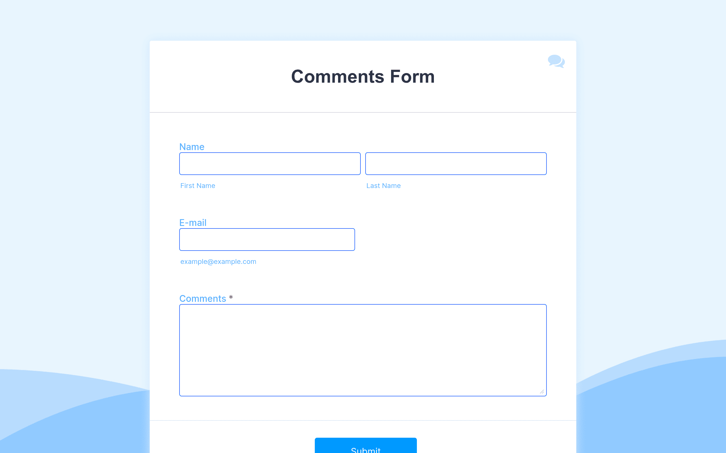The height and width of the screenshot is (453, 726).
Task: Click the Comments Form heading
Action: [363, 76]
